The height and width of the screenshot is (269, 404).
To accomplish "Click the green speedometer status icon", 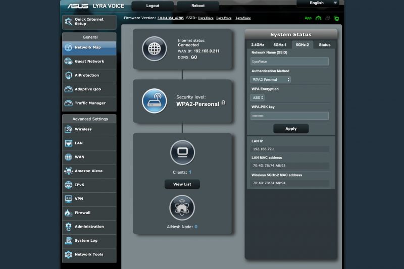I will [319, 18].
